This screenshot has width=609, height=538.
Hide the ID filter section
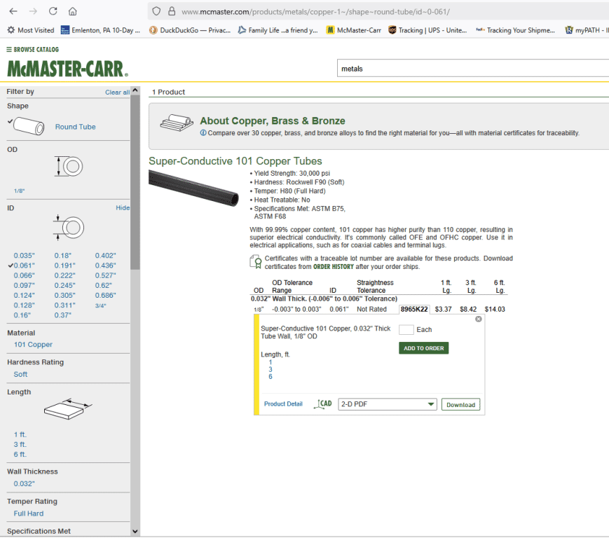123,208
